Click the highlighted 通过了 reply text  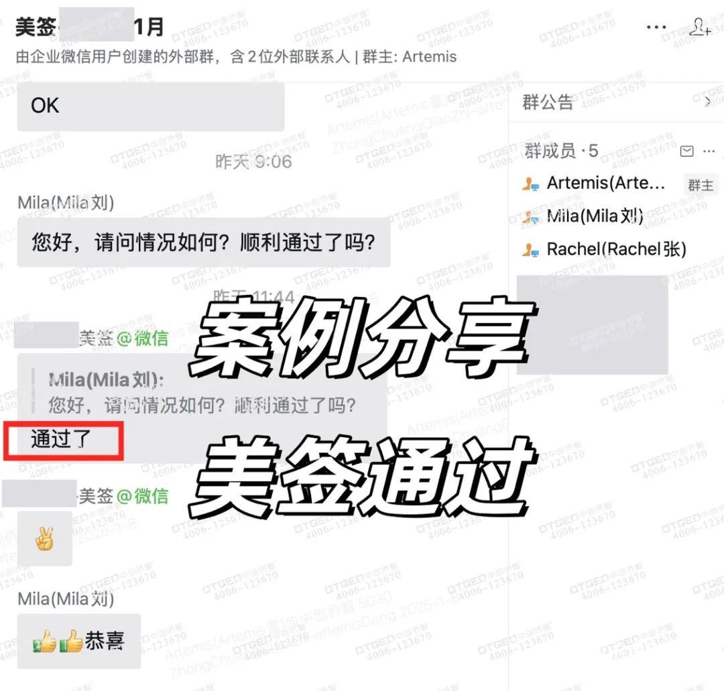60,439
